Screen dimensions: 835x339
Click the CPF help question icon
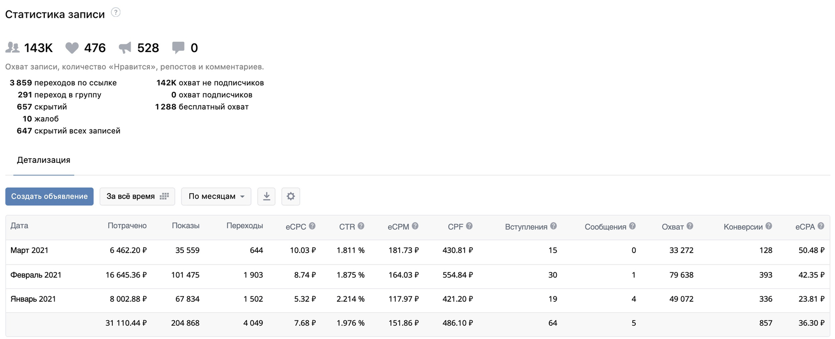click(469, 226)
